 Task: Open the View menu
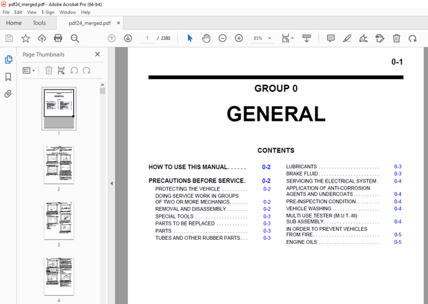(x=32, y=12)
